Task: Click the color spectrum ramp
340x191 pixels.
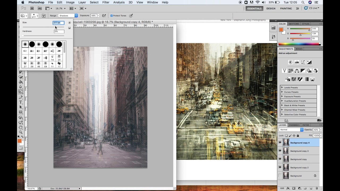Action: click(x=299, y=44)
